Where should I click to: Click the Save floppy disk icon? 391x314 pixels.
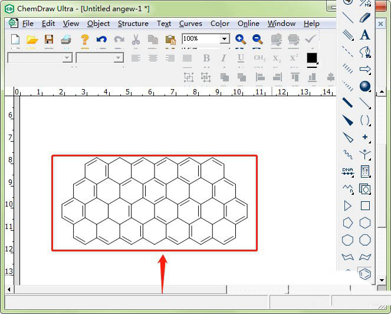coord(49,40)
